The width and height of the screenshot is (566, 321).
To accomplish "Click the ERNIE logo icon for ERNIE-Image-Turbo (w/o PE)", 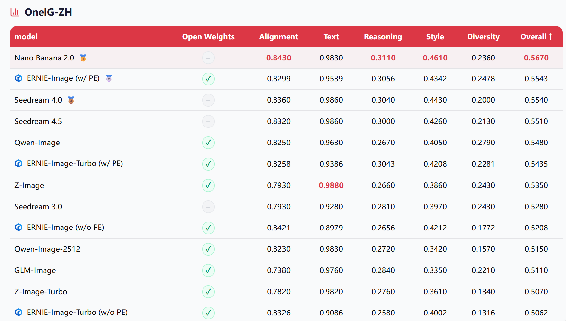I will point(19,312).
